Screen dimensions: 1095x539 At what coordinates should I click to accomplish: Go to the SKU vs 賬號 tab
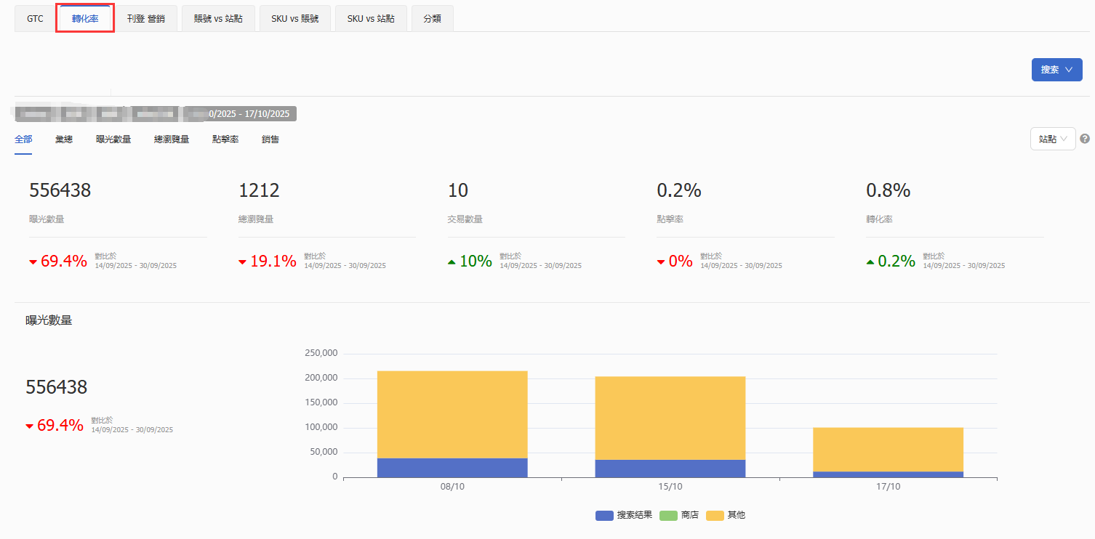[x=294, y=19]
